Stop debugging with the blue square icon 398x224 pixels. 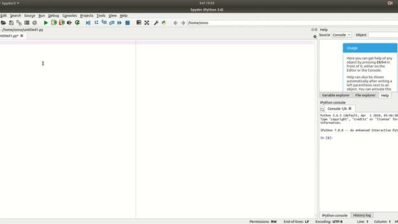(x=127, y=23)
